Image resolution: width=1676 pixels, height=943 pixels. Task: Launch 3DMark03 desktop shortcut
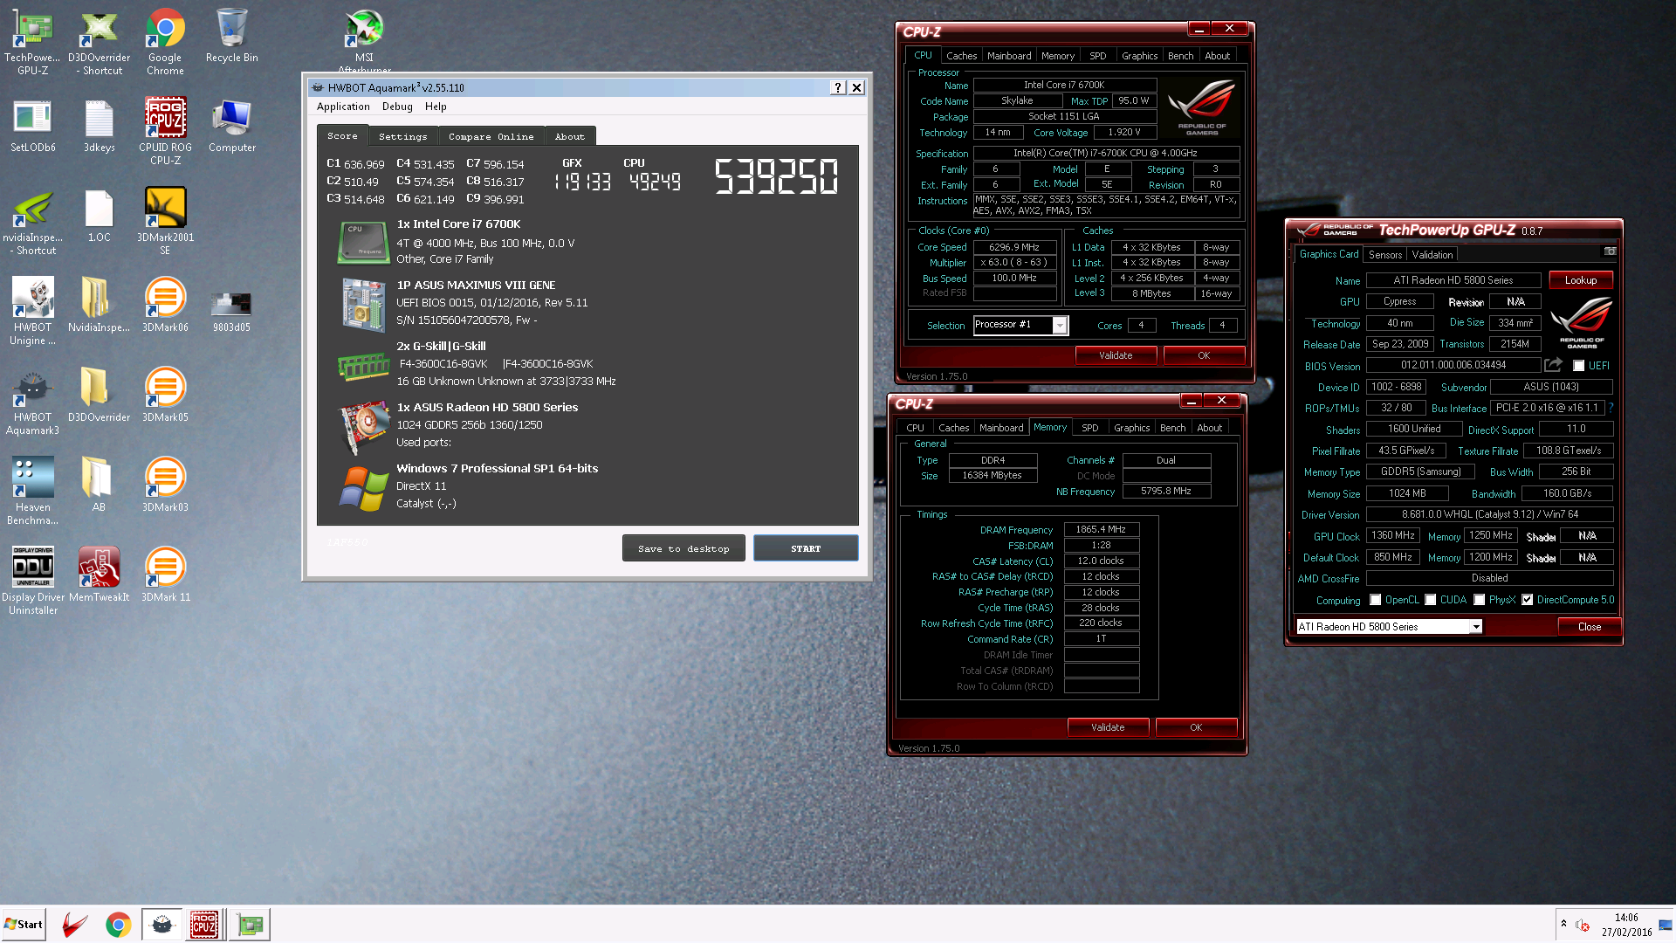pyautogui.click(x=165, y=485)
